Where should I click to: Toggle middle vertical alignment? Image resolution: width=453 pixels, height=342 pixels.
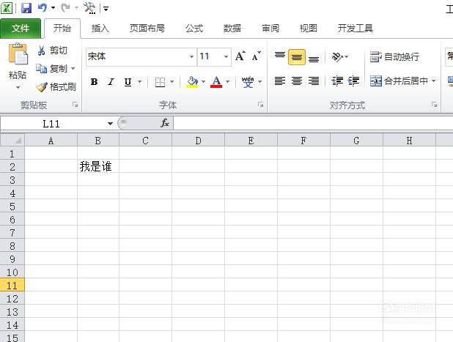(297, 57)
